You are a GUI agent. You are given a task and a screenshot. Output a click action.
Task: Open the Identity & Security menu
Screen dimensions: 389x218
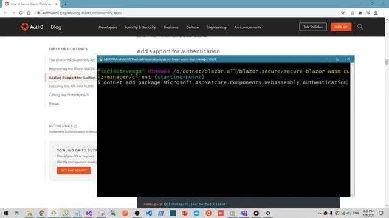[140, 27]
